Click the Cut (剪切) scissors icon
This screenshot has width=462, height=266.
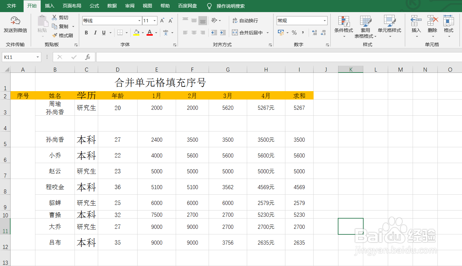[54, 17]
